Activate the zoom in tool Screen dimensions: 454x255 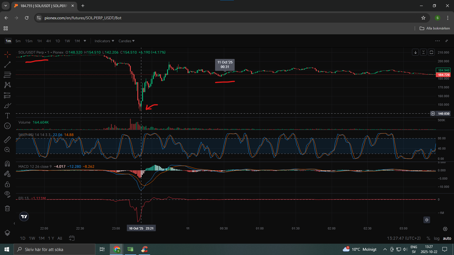point(7,150)
